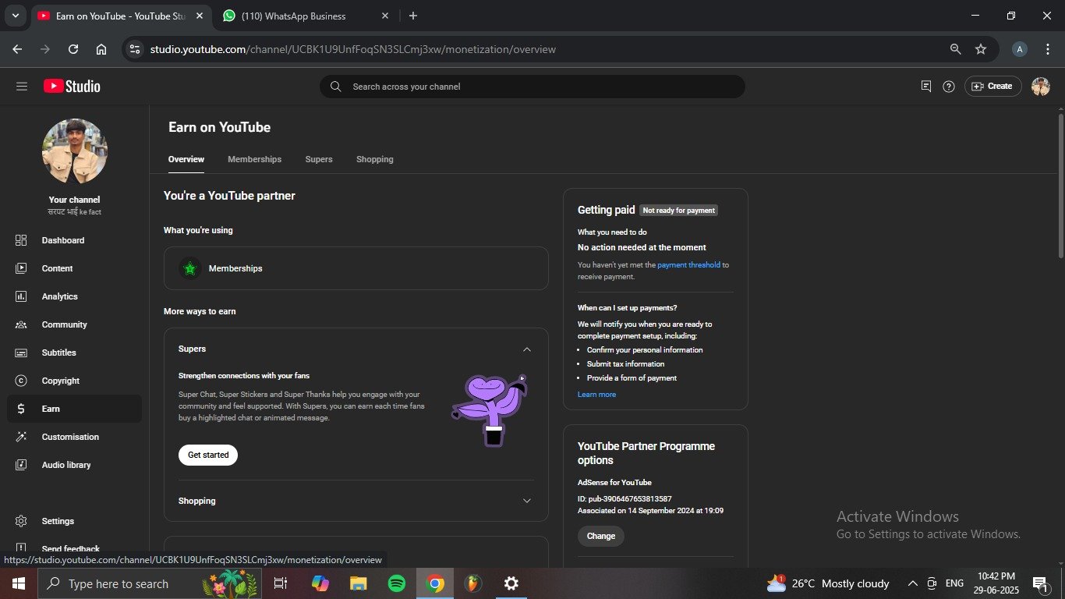Open Community in the sidebar
Image resolution: width=1065 pixels, height=599 pixels.
click(x=75, y=324)
